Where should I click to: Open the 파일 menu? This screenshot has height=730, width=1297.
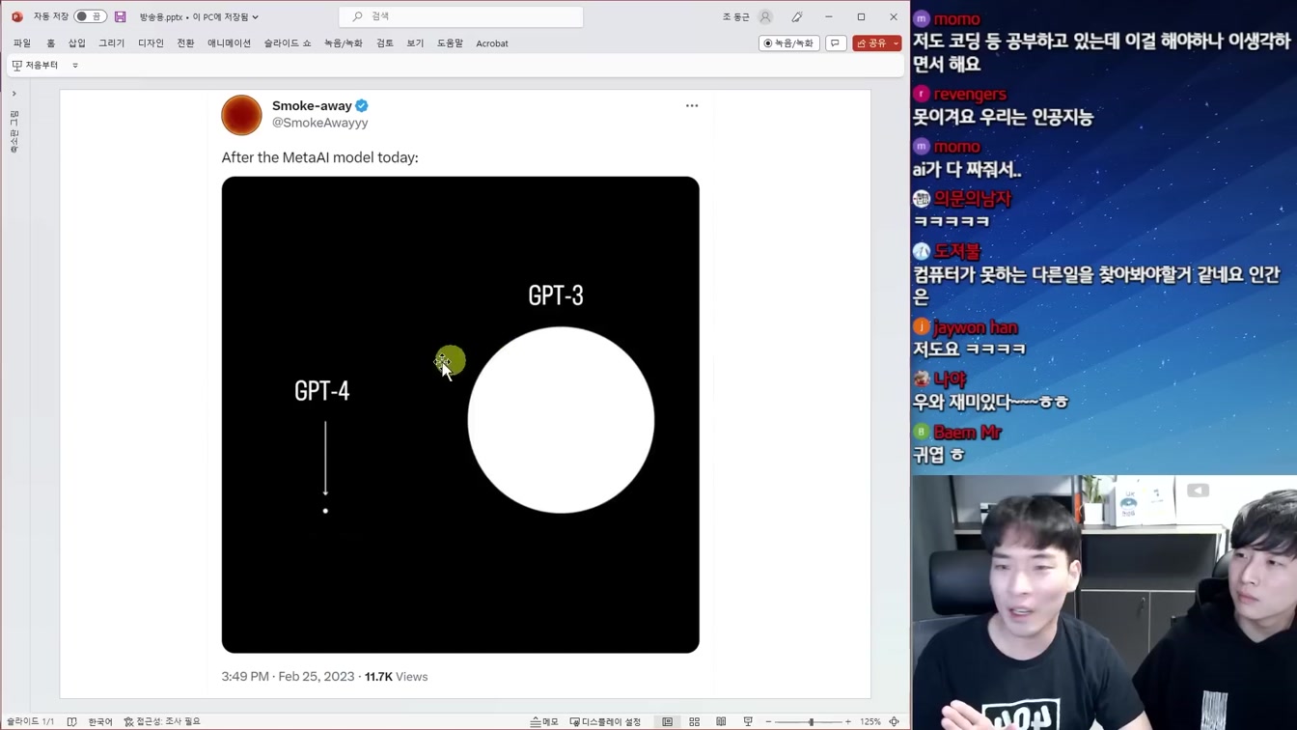[x=22, y=43]
